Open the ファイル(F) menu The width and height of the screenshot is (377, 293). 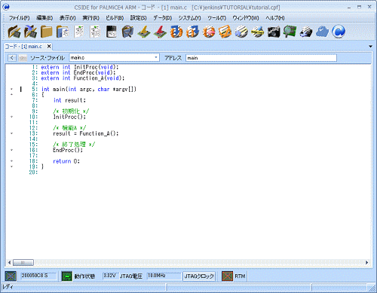[19, 18]
